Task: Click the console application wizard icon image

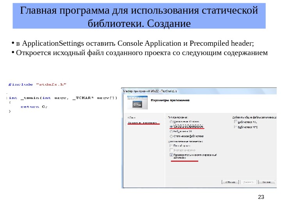Action: pos(137,103)
